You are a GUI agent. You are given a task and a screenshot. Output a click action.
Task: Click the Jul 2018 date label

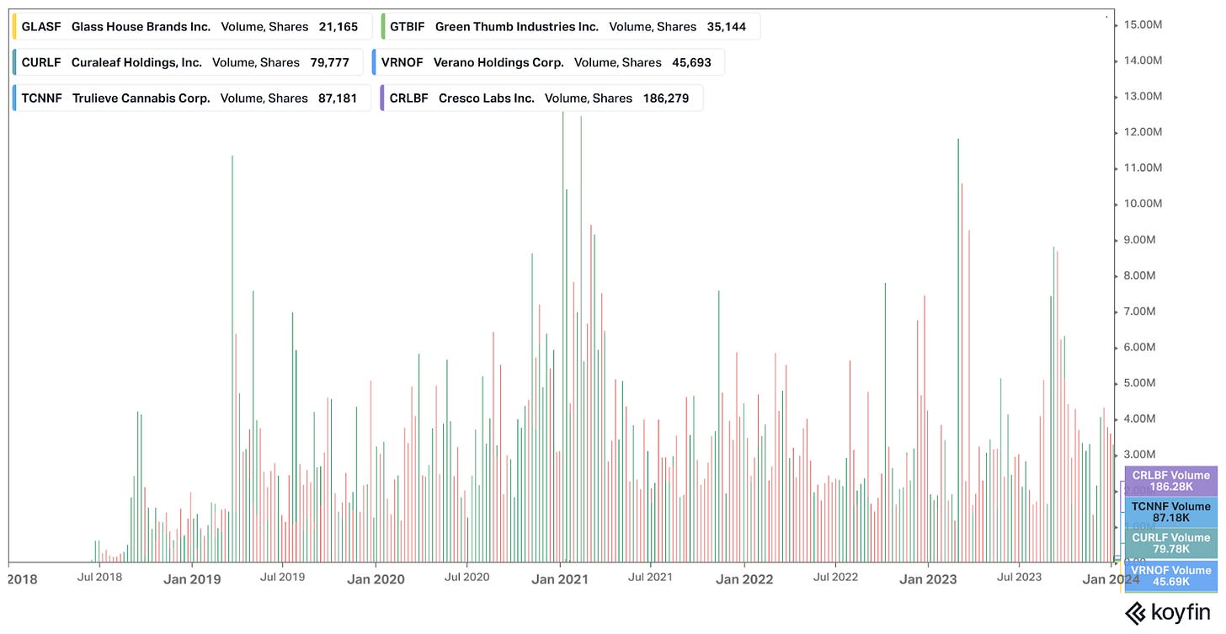pyautogui.click(x=99, y=578)
